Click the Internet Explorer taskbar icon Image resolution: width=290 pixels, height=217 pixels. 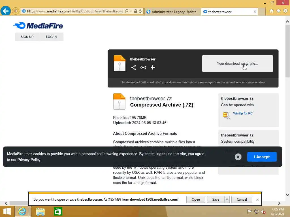point(22,211)
